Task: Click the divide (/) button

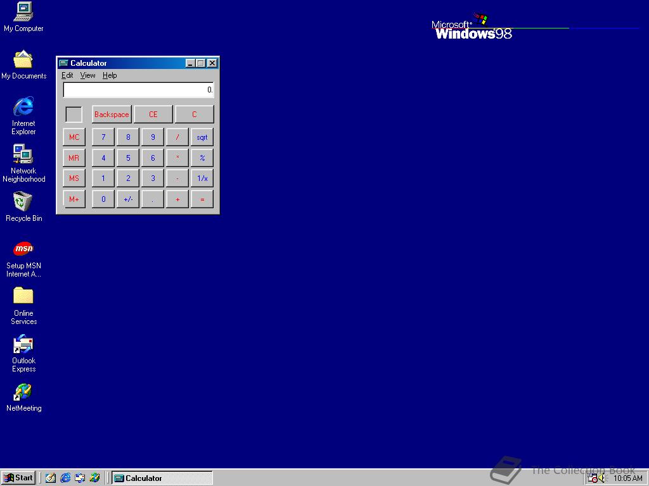Action: click(177, 137)
